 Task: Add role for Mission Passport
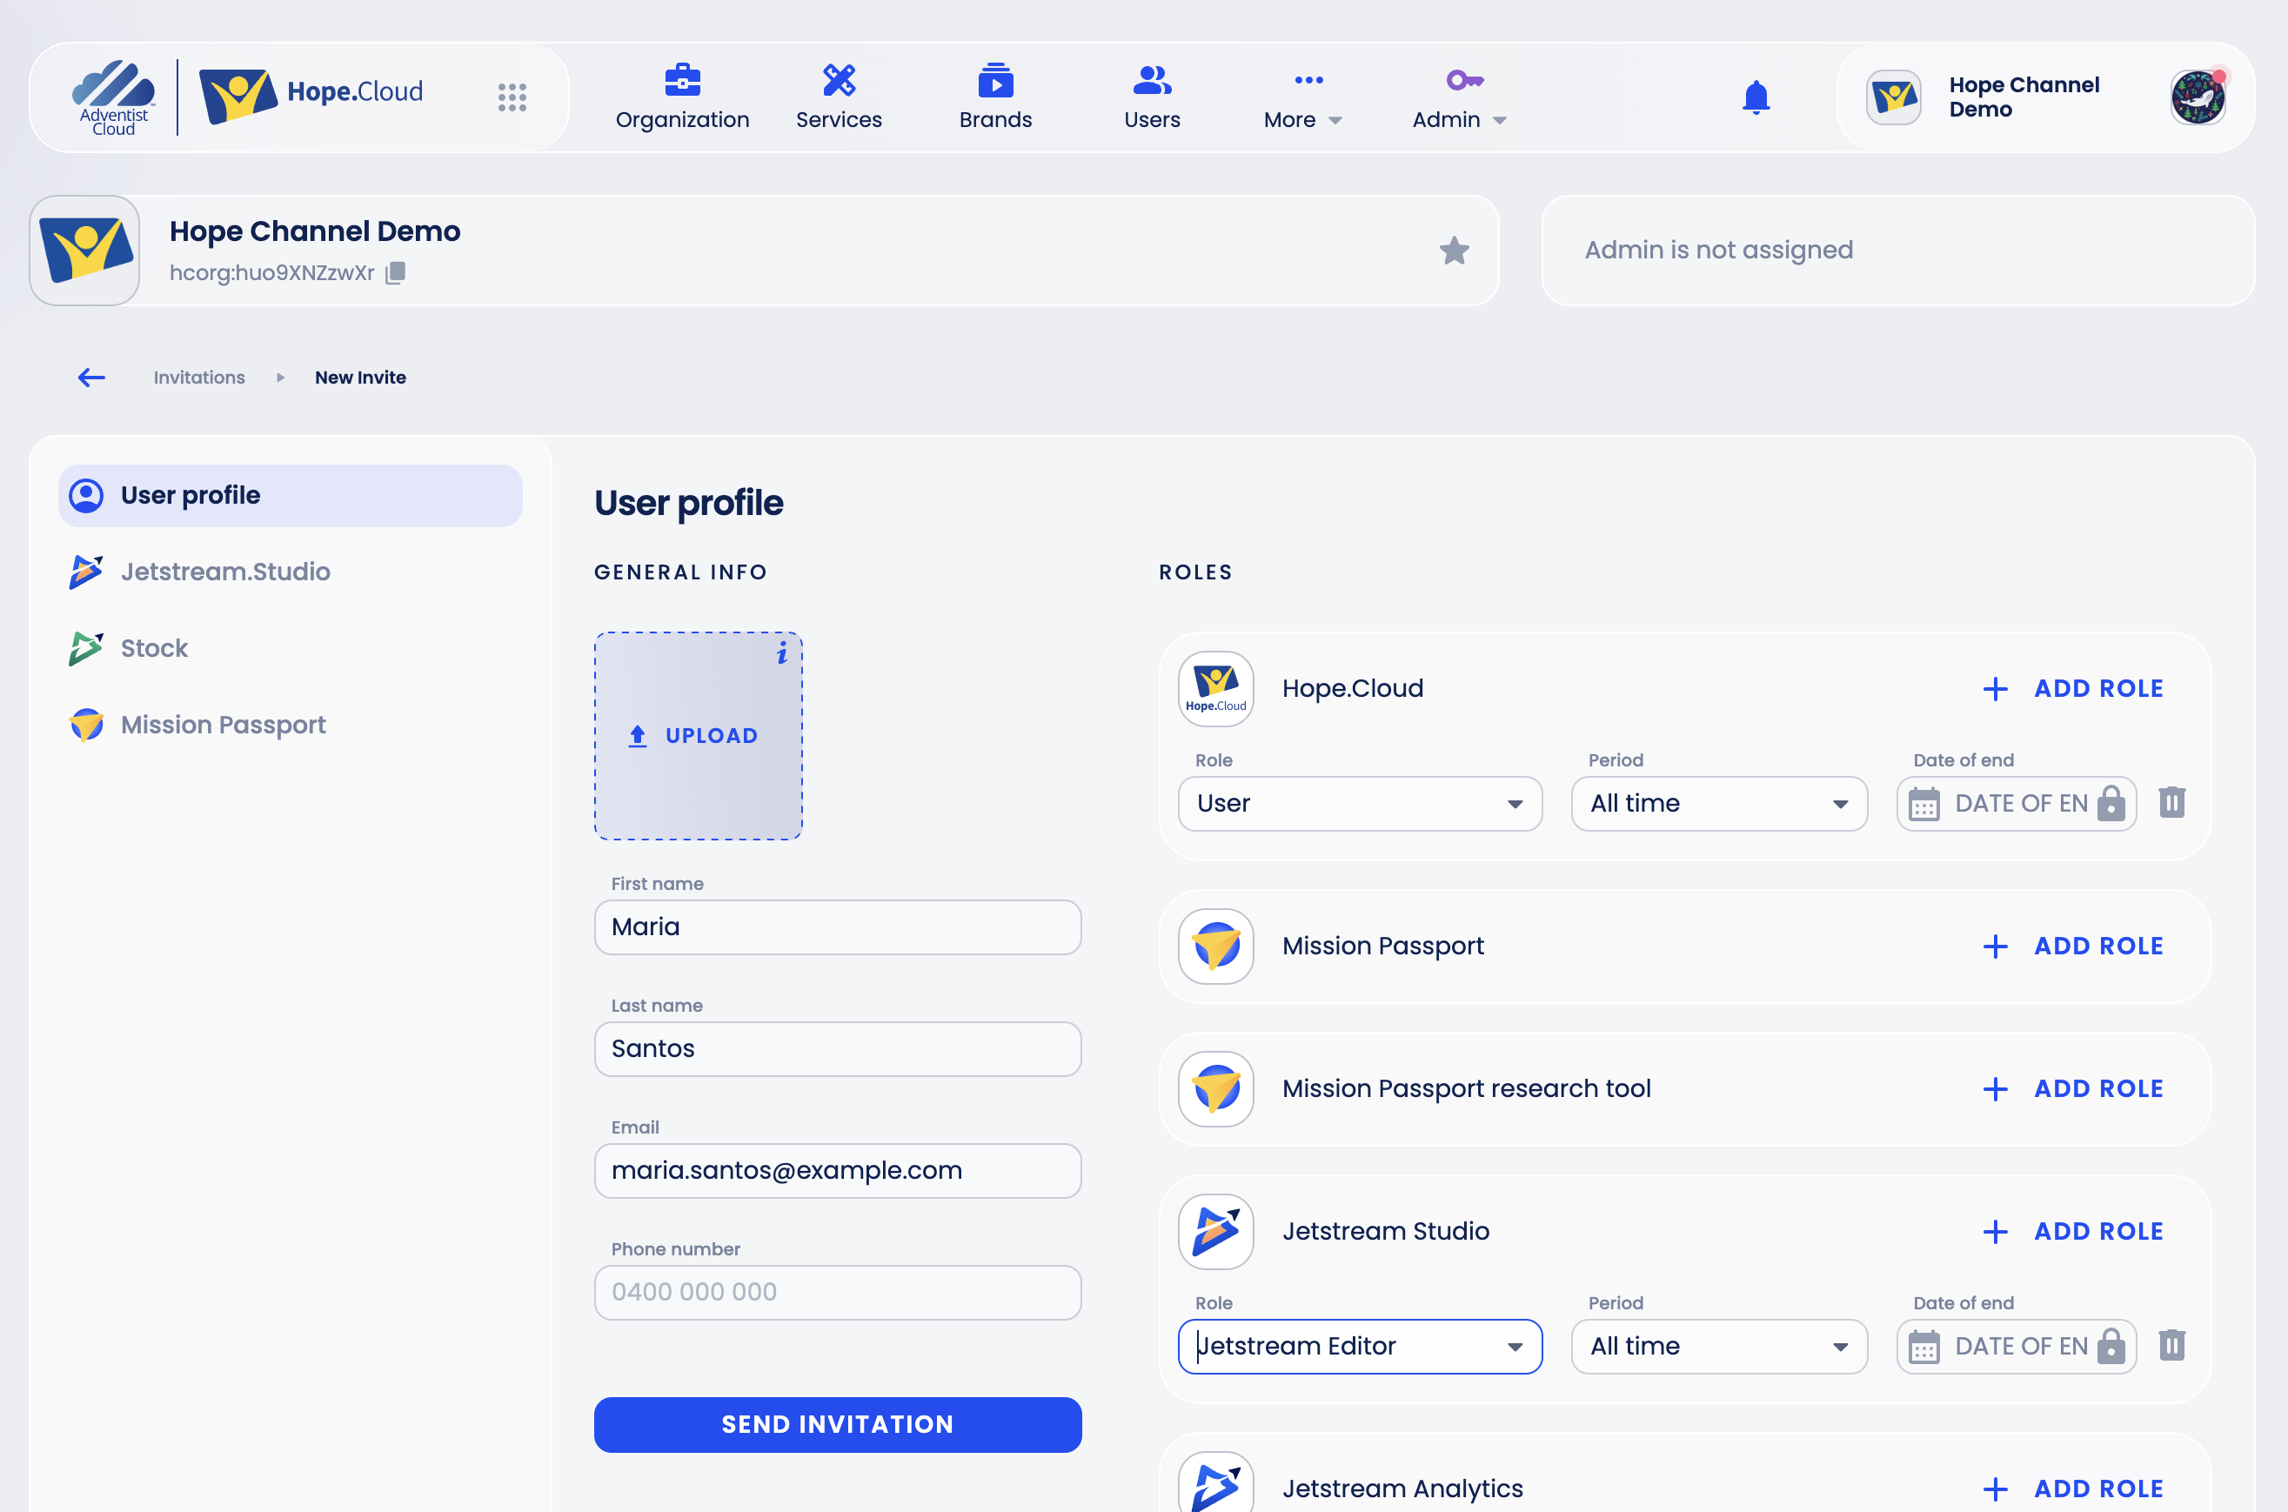pos(2072,946)
